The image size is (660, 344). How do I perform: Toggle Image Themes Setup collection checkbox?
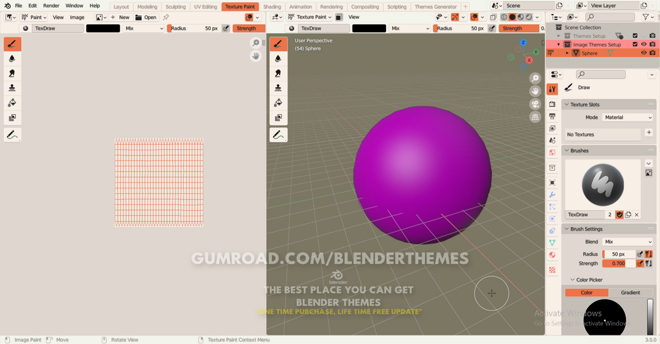[x=635, y=44]
